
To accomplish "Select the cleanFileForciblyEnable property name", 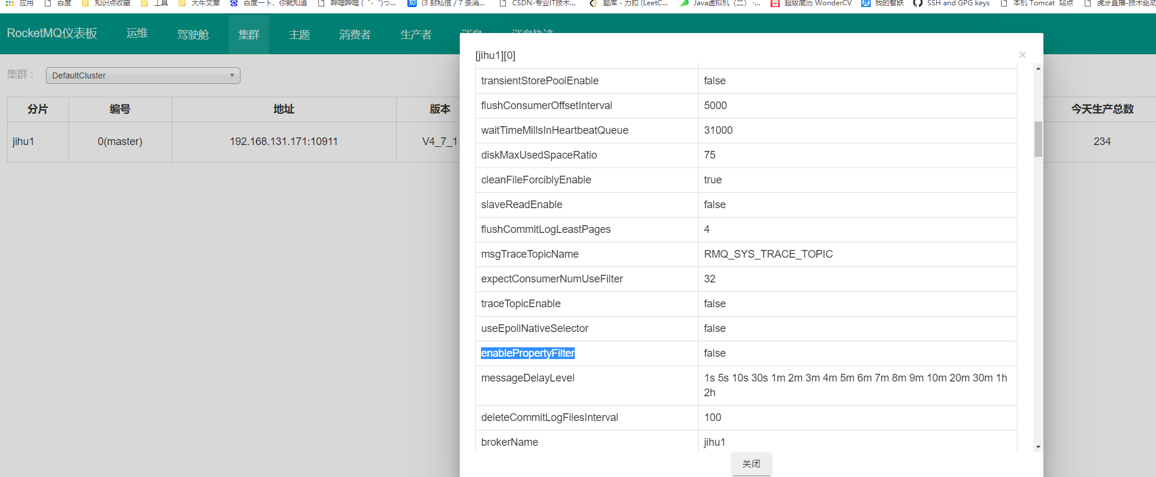I will 536,180.
